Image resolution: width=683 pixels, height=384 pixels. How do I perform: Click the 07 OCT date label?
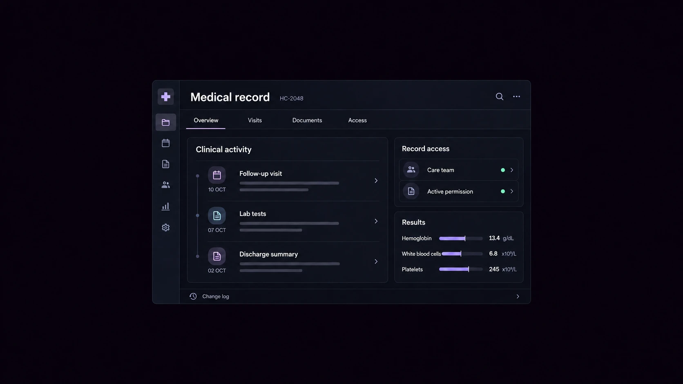[x=217, y=230]
